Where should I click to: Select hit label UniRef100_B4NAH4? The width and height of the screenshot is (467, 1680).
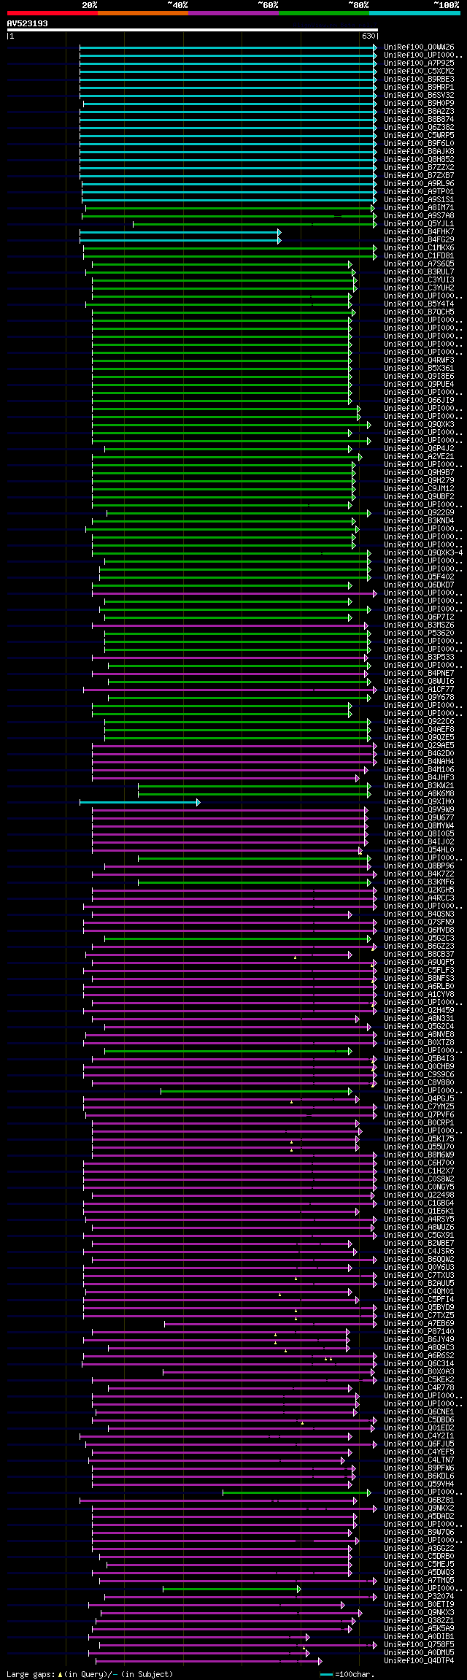pyautogui.click(x=419, y=762)
